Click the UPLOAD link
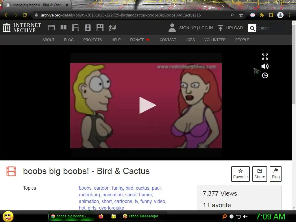 [x=234, y=28]
